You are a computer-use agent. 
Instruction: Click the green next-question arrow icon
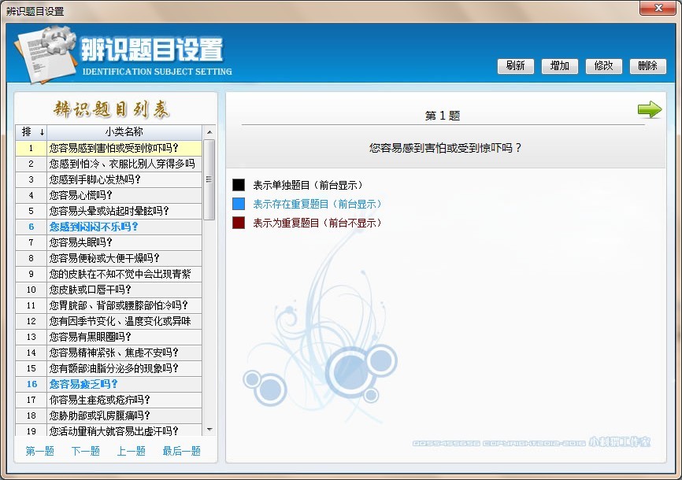point(650,110)
